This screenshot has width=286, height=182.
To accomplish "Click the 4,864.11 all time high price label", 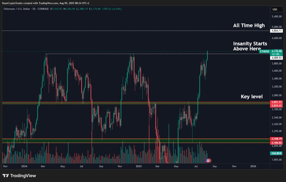I will (x=276, y=31).
